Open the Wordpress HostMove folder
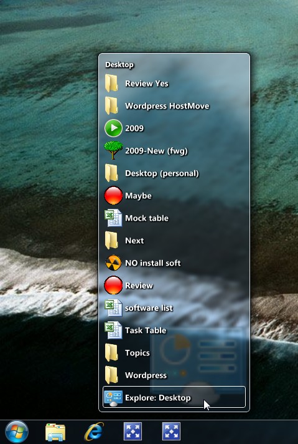 [x=174, y=106]
